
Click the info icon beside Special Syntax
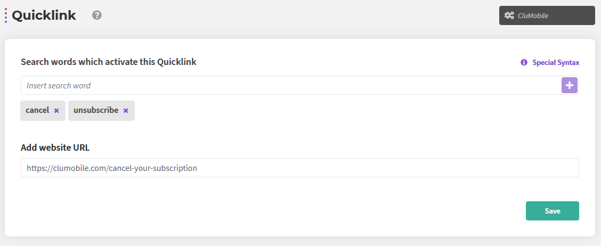pyautogui.click(x=524, y=62)
